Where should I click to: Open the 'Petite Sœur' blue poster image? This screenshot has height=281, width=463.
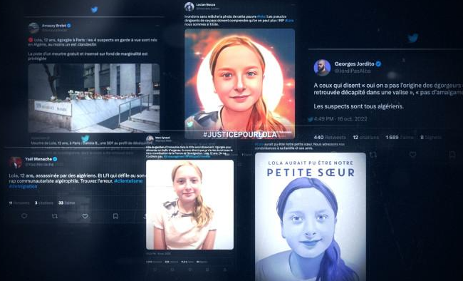click(x=311, y=217)
